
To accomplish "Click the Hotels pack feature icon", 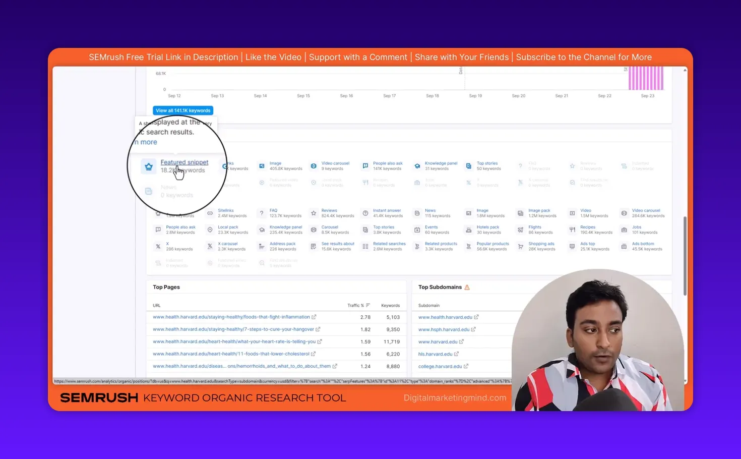I will 468,229.
